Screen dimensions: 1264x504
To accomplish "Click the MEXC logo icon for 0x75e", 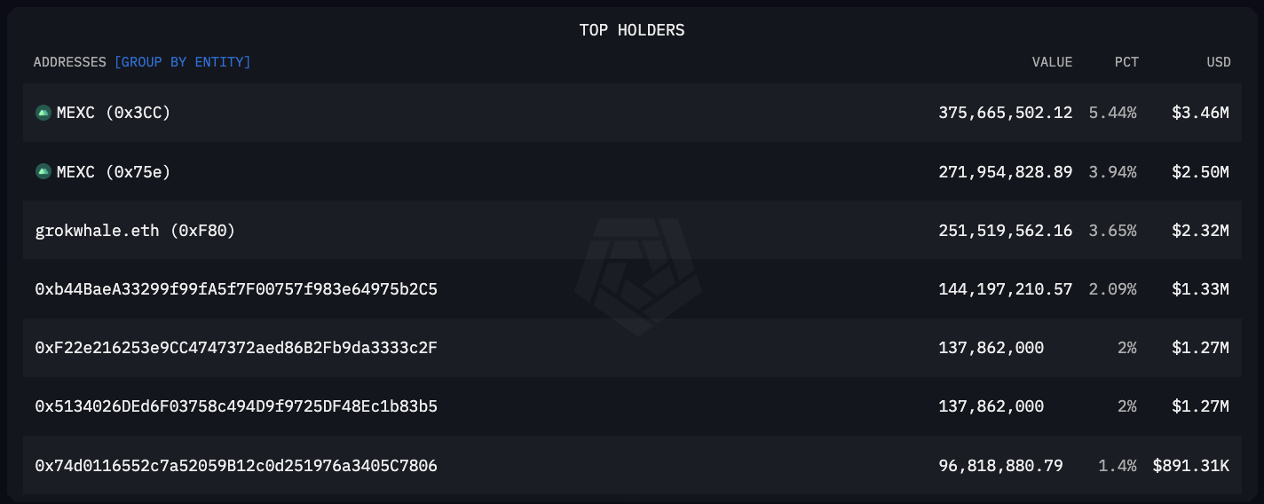I will pyautogui.click(x=43, y=171).
